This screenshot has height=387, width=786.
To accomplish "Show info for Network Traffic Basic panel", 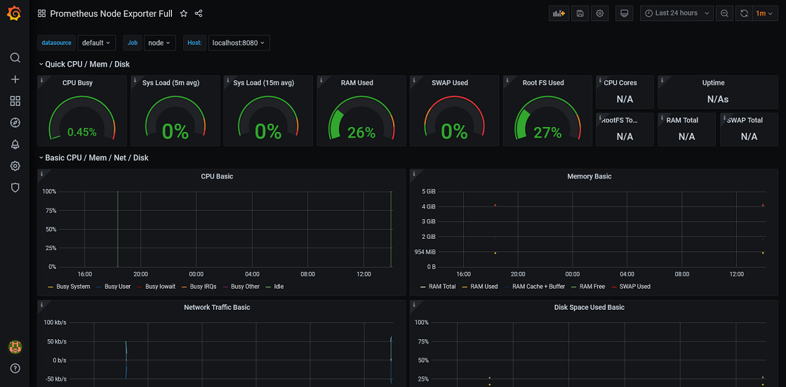I will (x=41, y=304).
